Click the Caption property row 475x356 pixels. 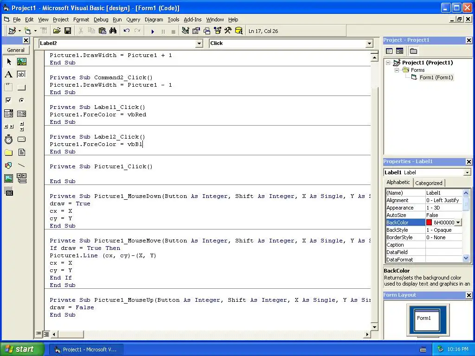(x=424, y=245)
